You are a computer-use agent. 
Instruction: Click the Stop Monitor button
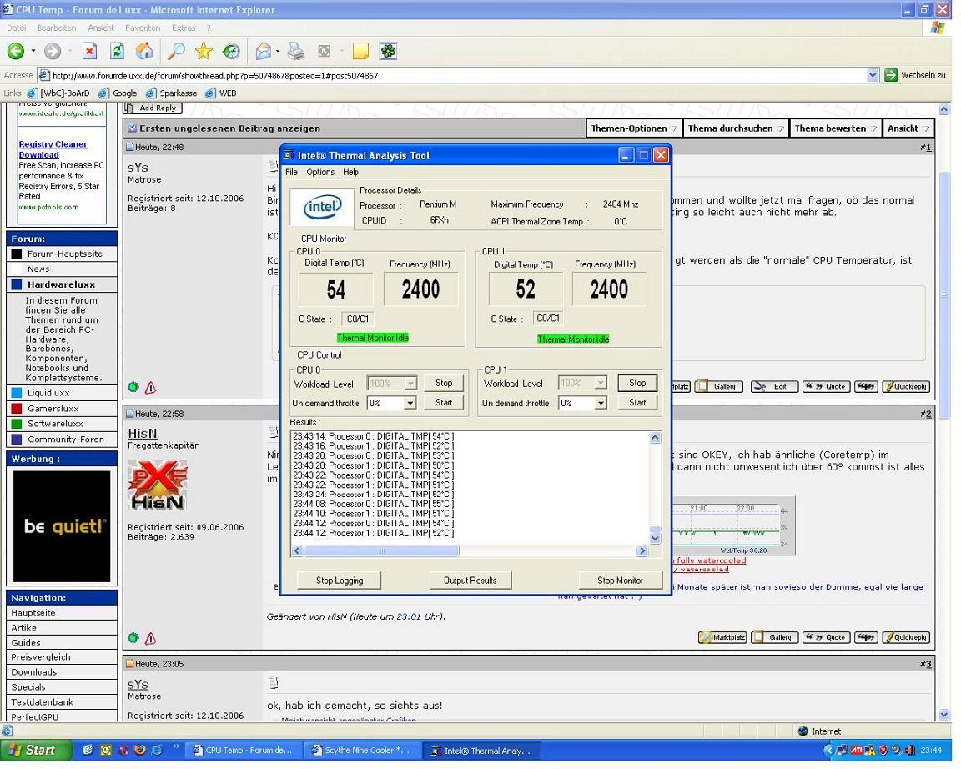coord(621,581)
